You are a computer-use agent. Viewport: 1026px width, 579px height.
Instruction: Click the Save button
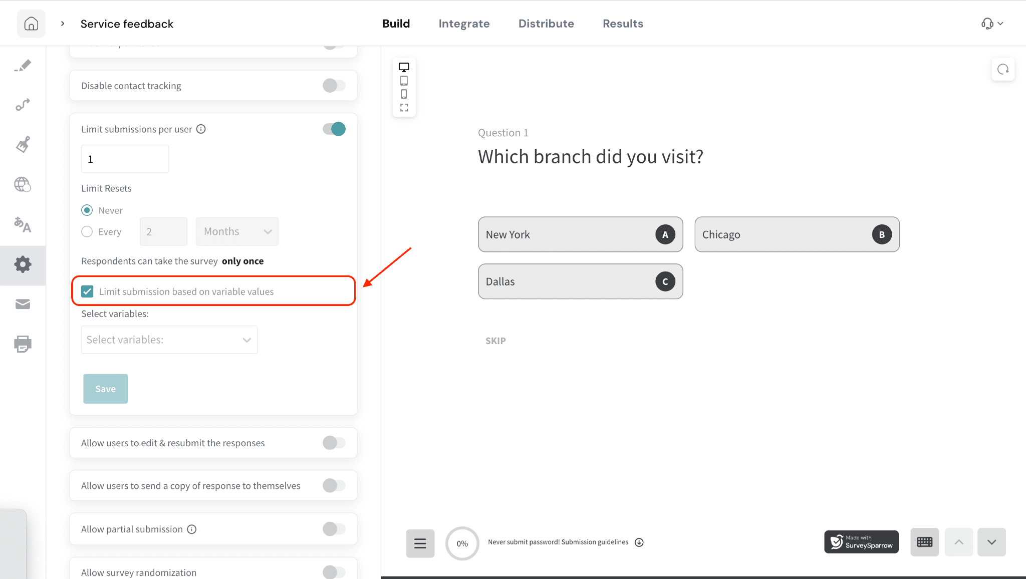coord(105,389)
